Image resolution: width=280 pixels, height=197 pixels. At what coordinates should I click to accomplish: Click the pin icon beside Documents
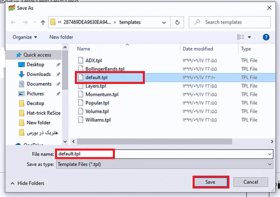pos(58,84)
